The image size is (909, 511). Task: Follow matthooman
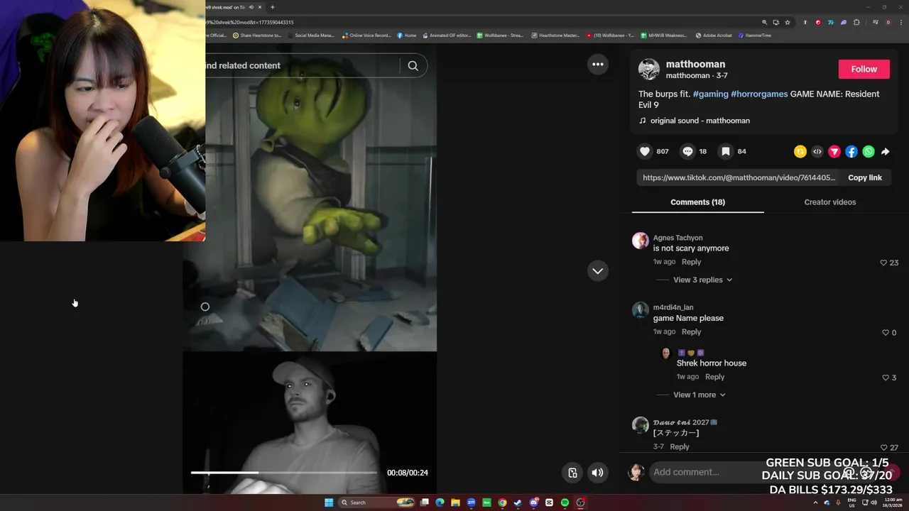pos(864,69)
